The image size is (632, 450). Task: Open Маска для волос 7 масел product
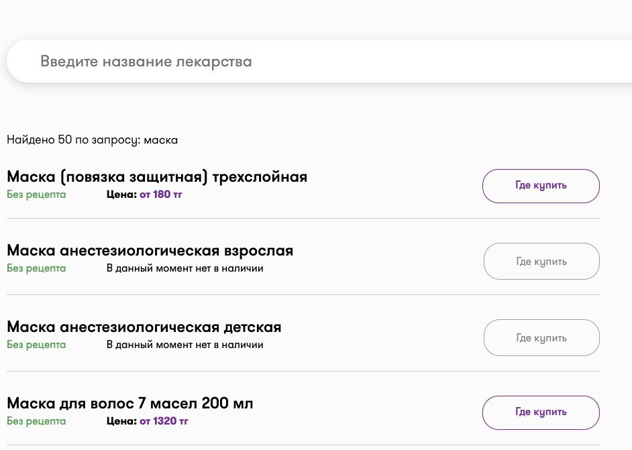(x=129, y=403)
